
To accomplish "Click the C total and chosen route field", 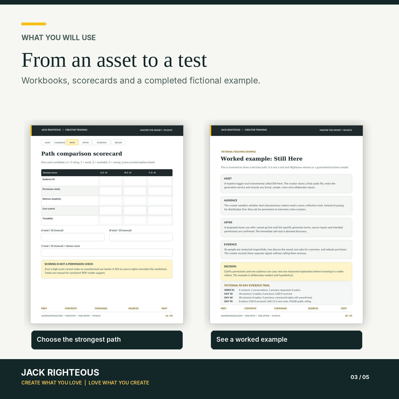I will [x=107, y=253].
